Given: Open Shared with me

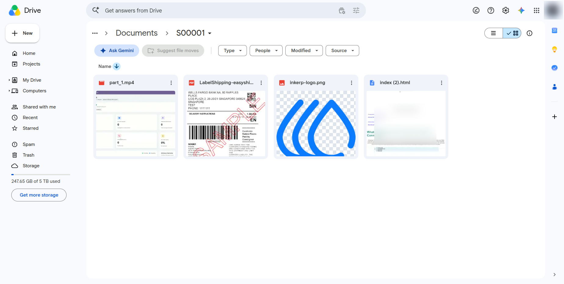Looking at the screenshot, I should tap(40, 107).
